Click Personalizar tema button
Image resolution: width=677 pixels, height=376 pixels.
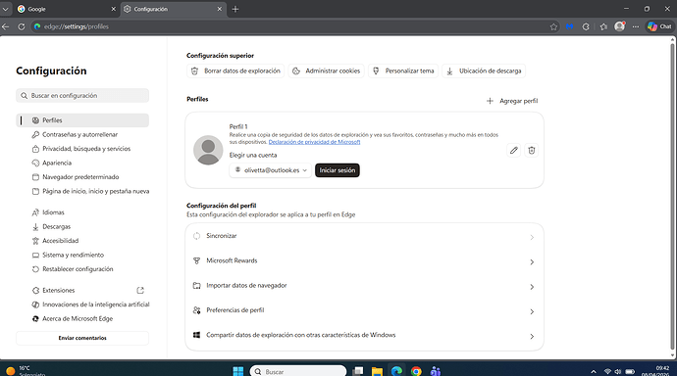[403, 71]
